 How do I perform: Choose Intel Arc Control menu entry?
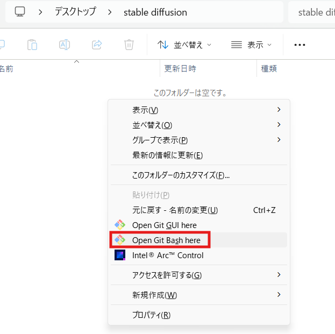coord(199,255)
